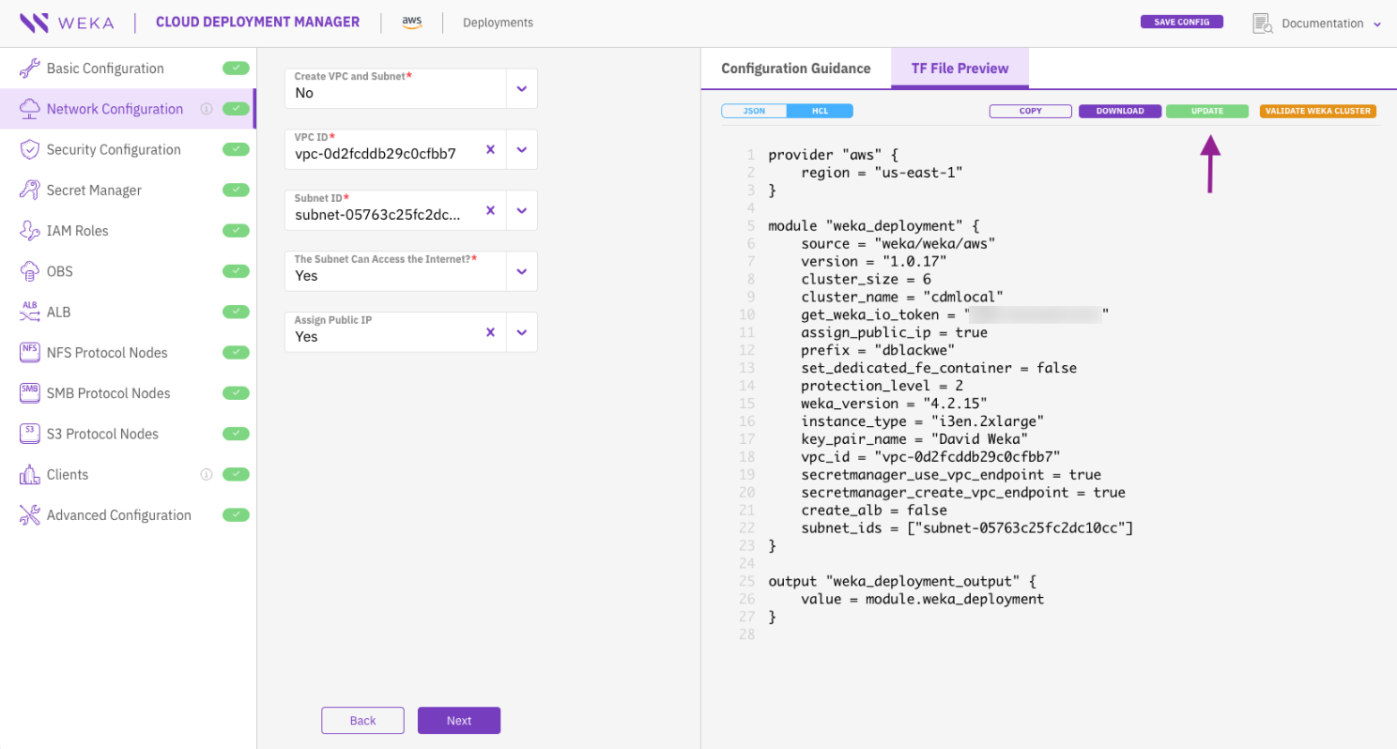Click the ALB load balancer icon
The width and height of the screenshot is (1397, 749).
coord(29,312)
